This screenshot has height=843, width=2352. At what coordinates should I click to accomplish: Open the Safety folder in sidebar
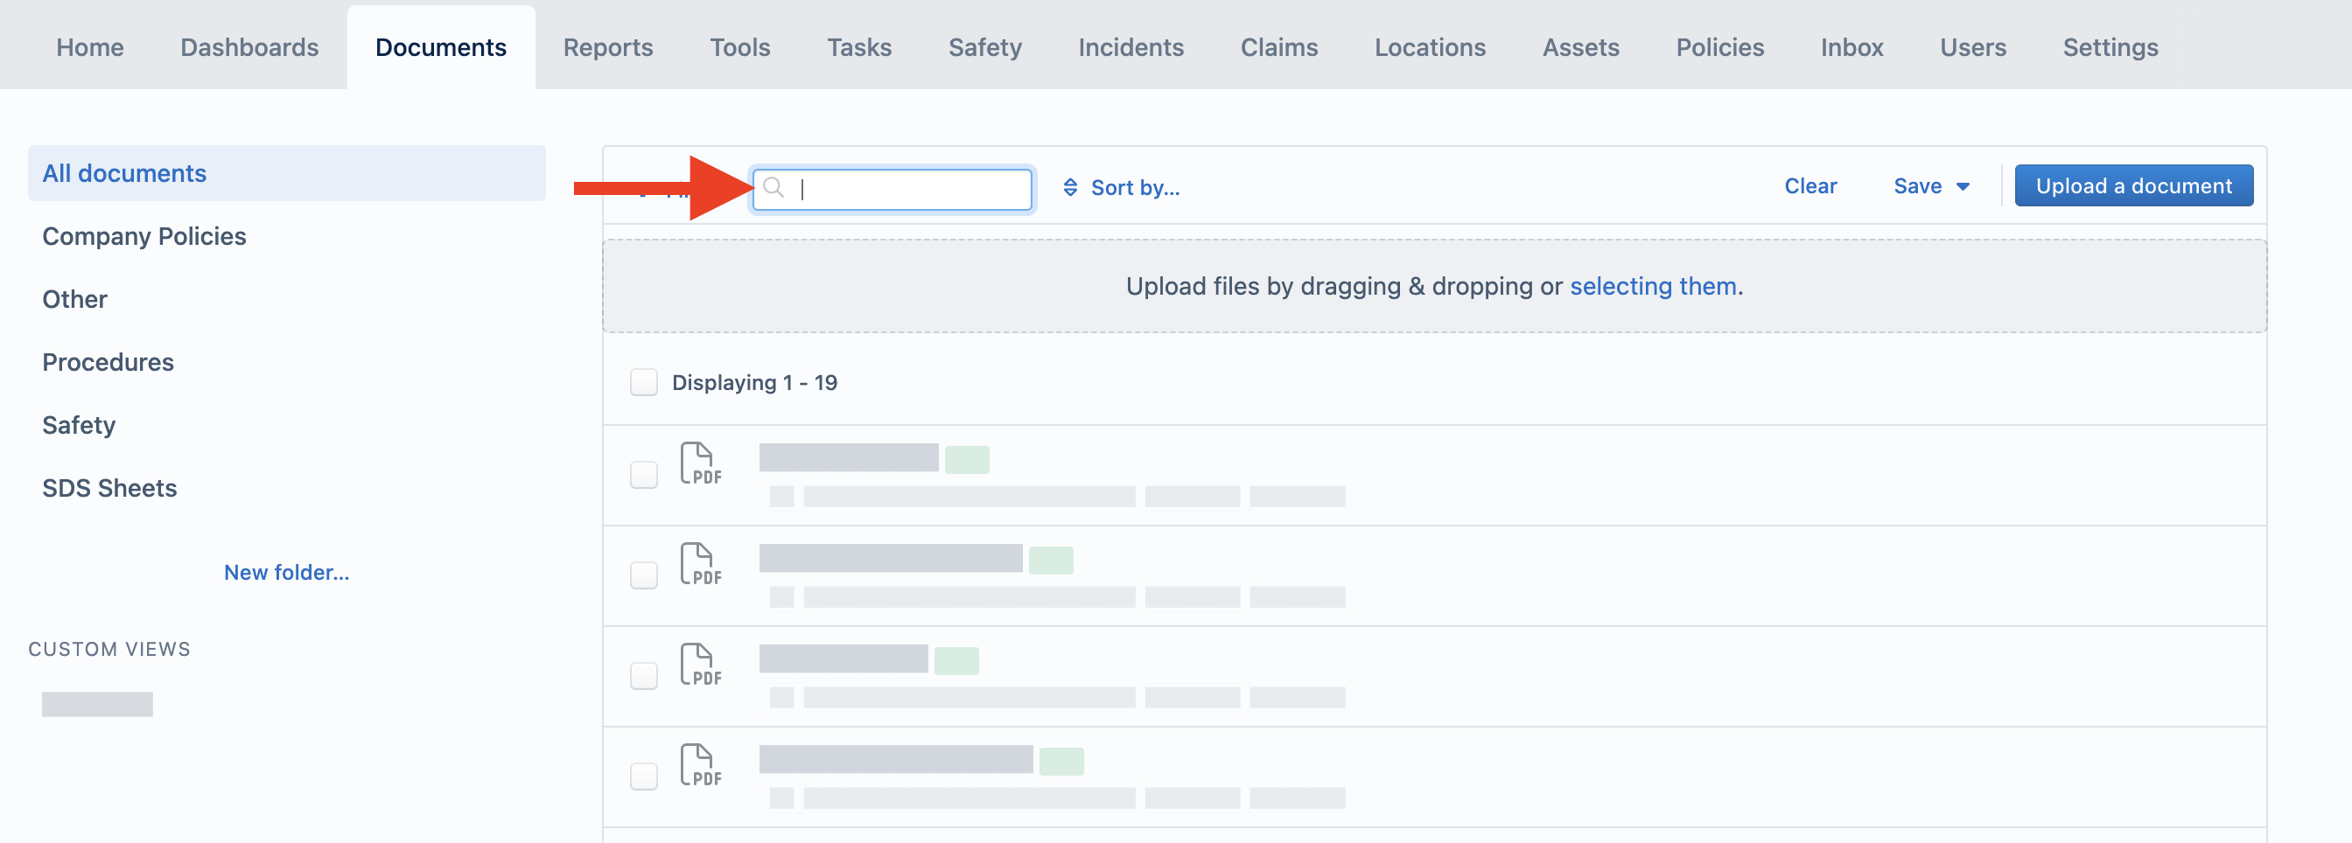pyautogui.click(x=79, y=425)
